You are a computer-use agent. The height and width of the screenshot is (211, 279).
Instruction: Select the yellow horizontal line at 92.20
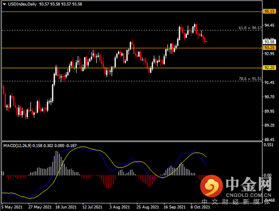point(132,68)
